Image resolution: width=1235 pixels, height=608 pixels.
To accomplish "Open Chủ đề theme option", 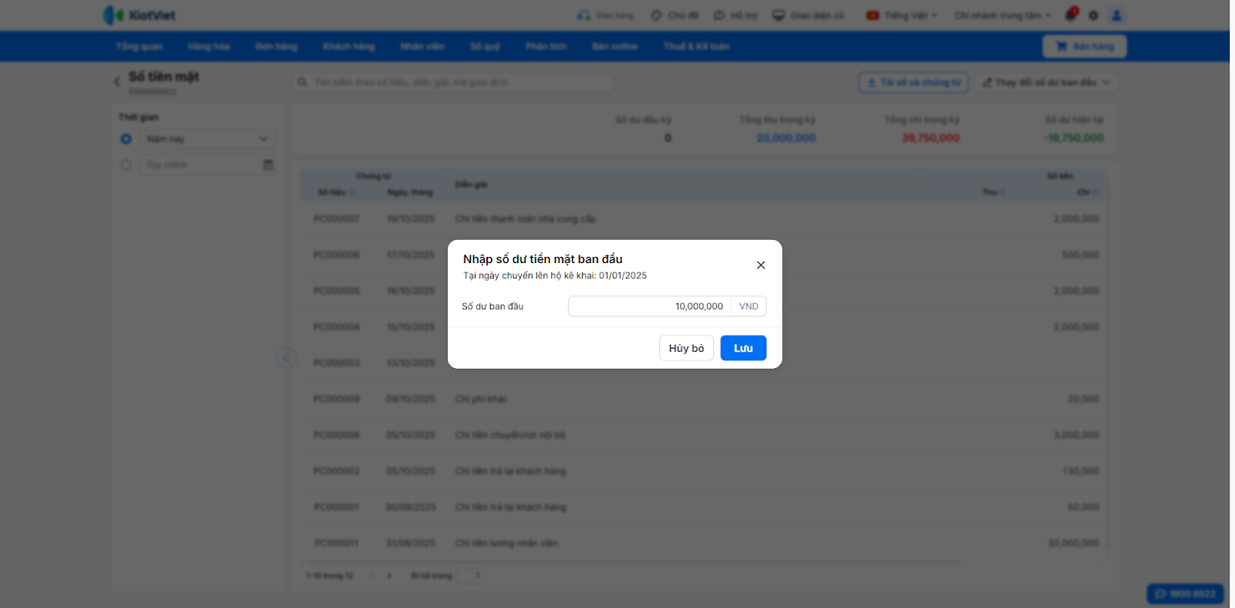I will 675,15.
